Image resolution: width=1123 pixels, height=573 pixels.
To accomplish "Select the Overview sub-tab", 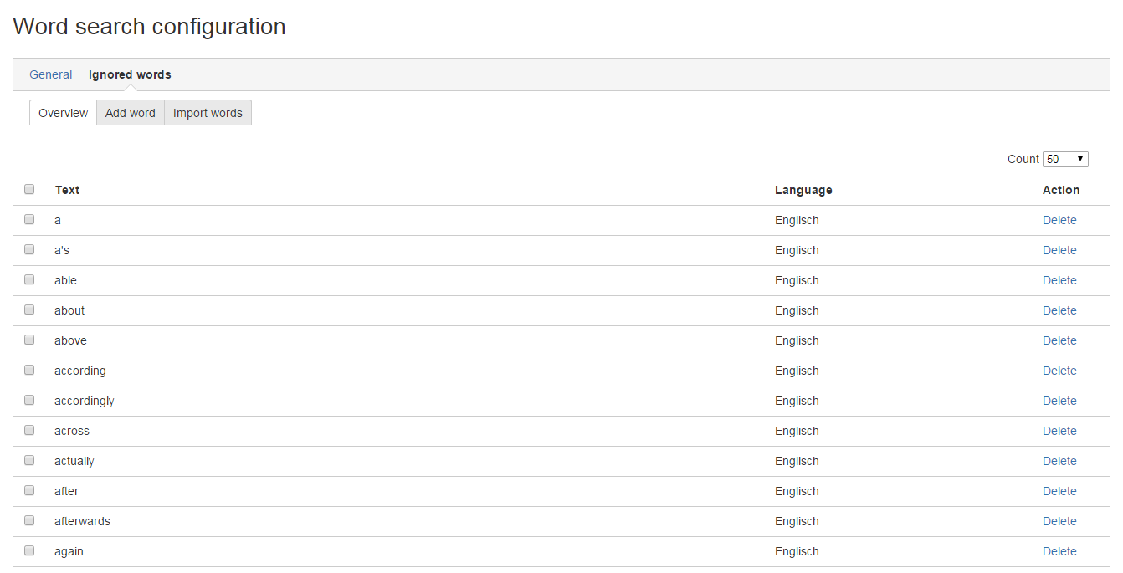I will click(63, 113).
